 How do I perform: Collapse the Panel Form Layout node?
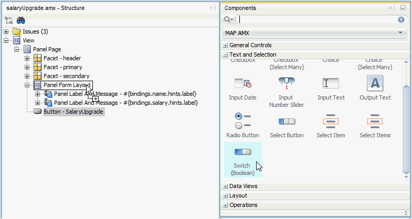coord(27,85)
